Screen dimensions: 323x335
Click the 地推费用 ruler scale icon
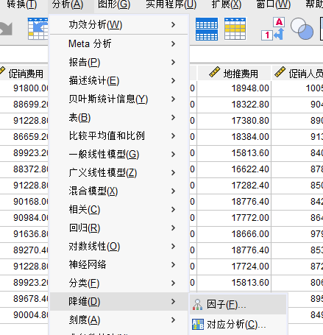(214, 72)
